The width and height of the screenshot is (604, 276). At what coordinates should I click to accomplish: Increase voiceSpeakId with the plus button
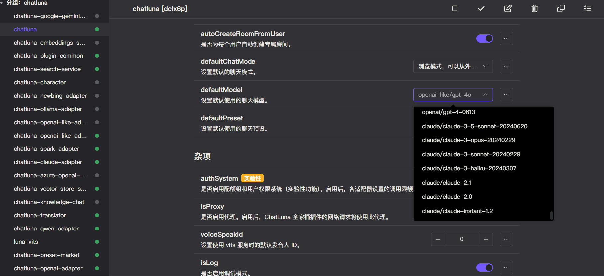(x=486, y=239)
